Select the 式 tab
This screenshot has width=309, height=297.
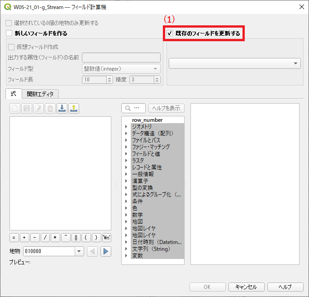(x=13, y=94)
